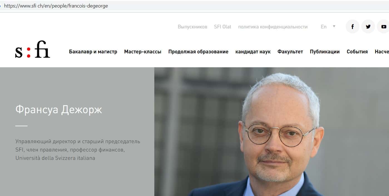The image size is (389, 196).
Task: Open the partially visible Насче menu item
Action: 382,52
